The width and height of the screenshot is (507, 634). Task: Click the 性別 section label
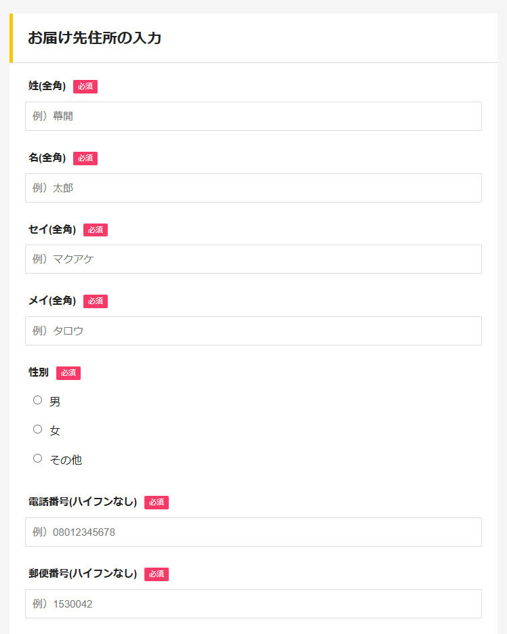pyautogui.click(x=39, y=373)
